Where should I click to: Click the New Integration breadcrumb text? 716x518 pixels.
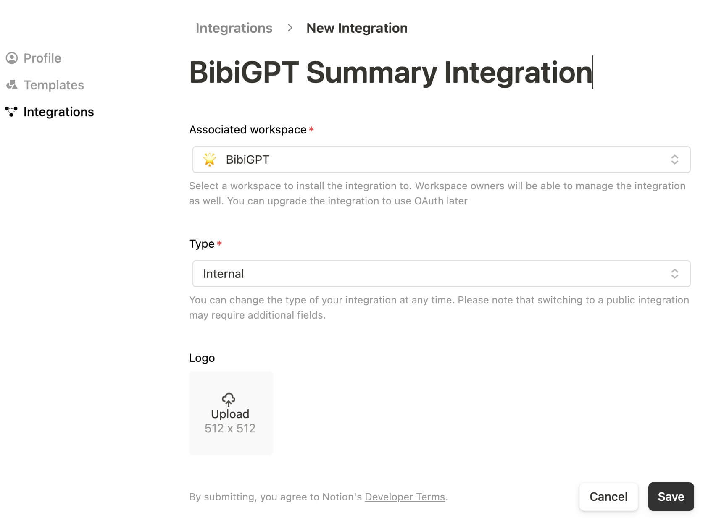tap(357, 28)
